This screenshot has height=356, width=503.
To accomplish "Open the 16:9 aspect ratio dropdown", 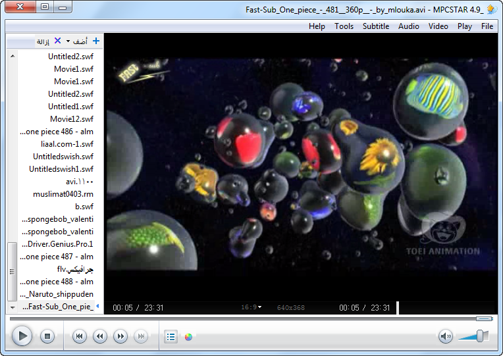I will [251, 307].
